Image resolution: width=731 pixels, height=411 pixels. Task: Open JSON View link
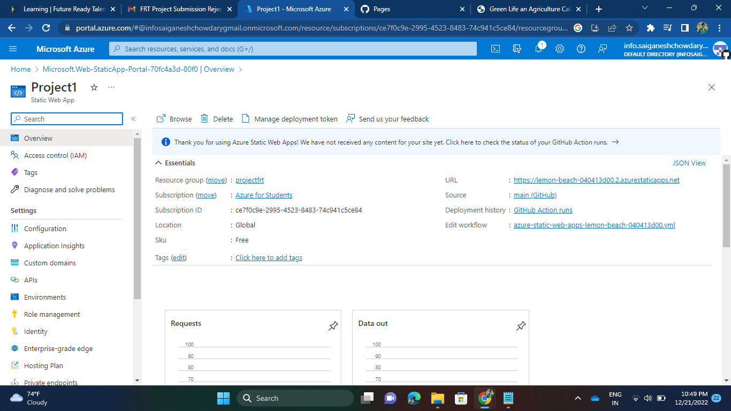coord(689,163)
